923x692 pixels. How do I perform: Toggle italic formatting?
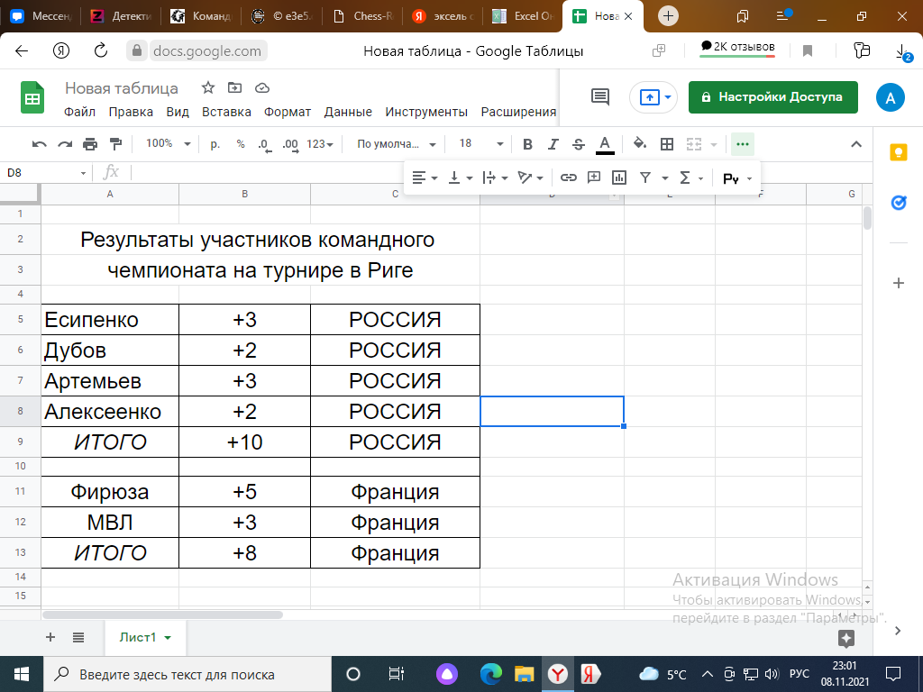pyautogui.click(x=553, y=144)
